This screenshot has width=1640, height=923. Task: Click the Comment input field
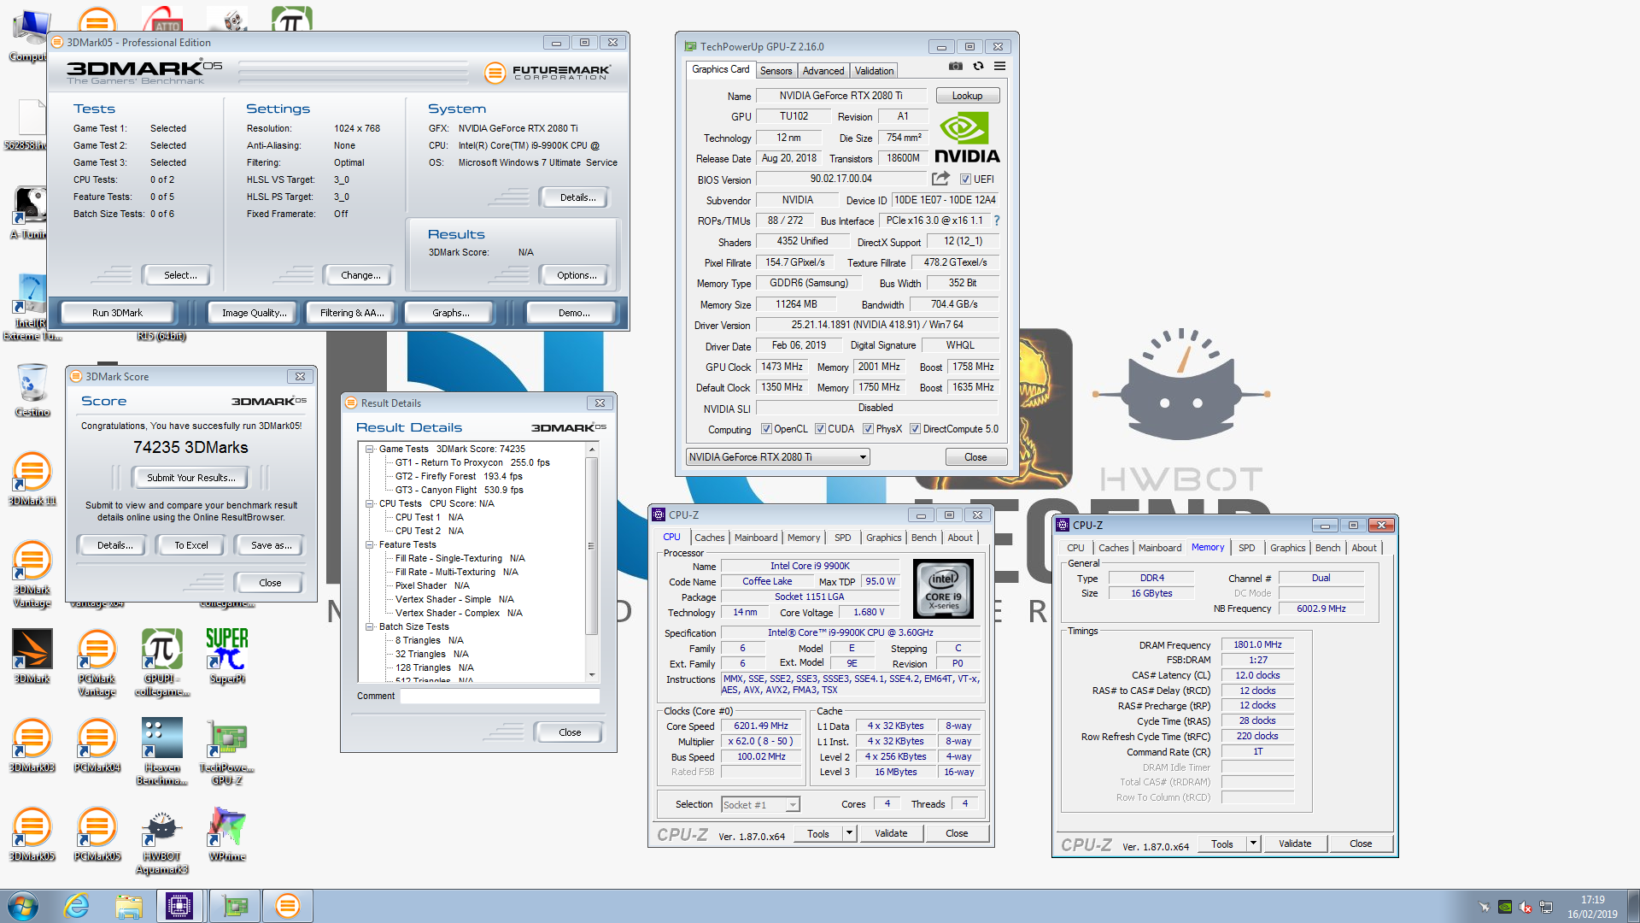point(500,696)
